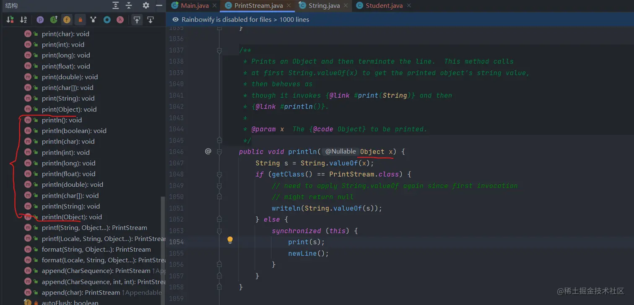634x305 pixels.
Task: Click the eye icon in Rainbowify notification
Action: tap(175, 20)
